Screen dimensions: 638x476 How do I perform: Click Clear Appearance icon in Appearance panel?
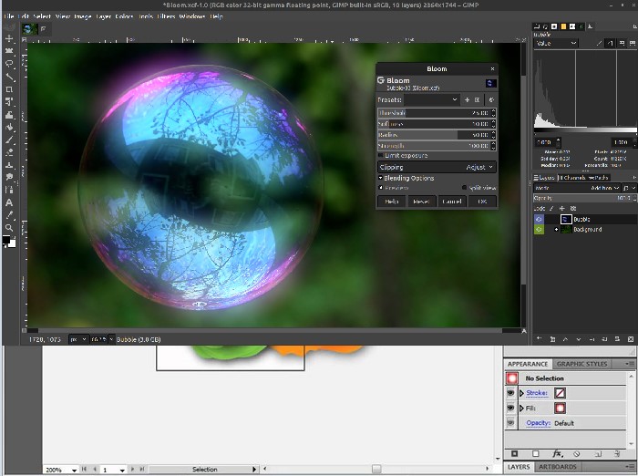[577, 453]
